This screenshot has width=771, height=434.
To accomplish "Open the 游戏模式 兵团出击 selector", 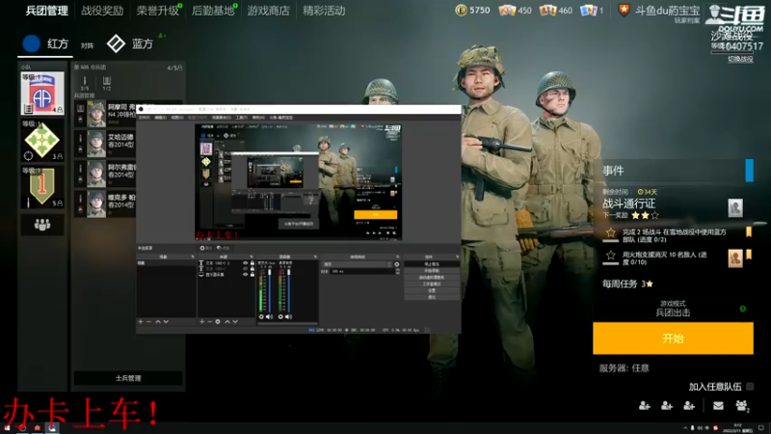I will point(673,309).
